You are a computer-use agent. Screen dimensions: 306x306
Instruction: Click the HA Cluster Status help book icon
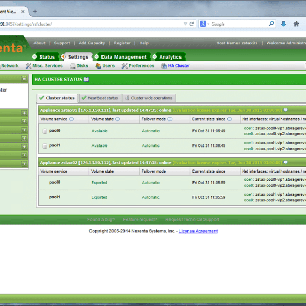pos(86,80)
